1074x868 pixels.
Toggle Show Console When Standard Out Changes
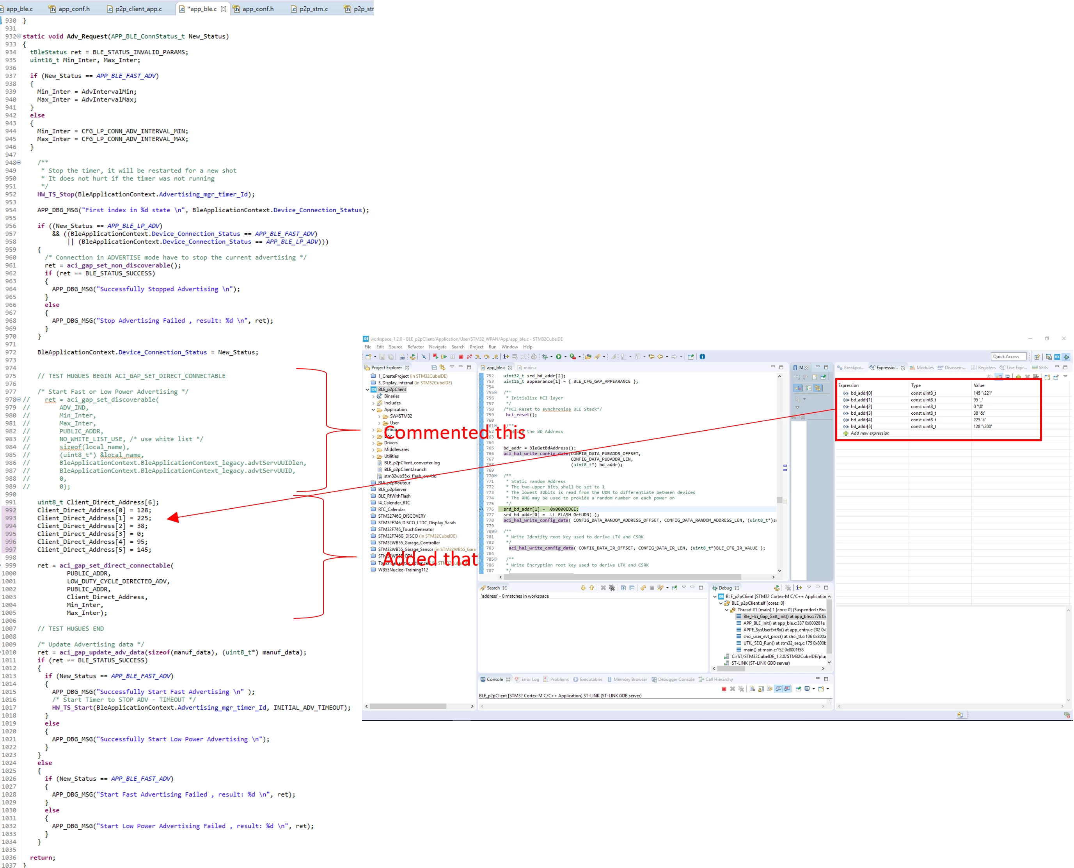point(779,689)
